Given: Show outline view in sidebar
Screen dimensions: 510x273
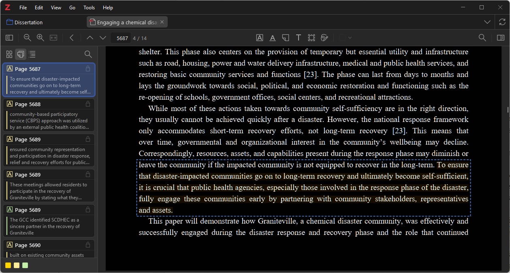Looking at the screenshot, I should pyautogui.click(x=32, y=54).
